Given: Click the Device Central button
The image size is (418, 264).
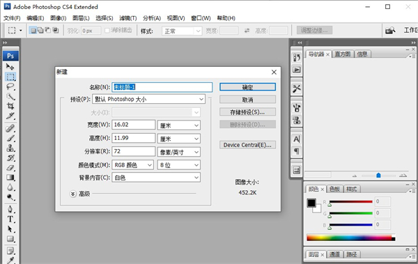Looking at the screenshot, I should [x=247, y=145].
